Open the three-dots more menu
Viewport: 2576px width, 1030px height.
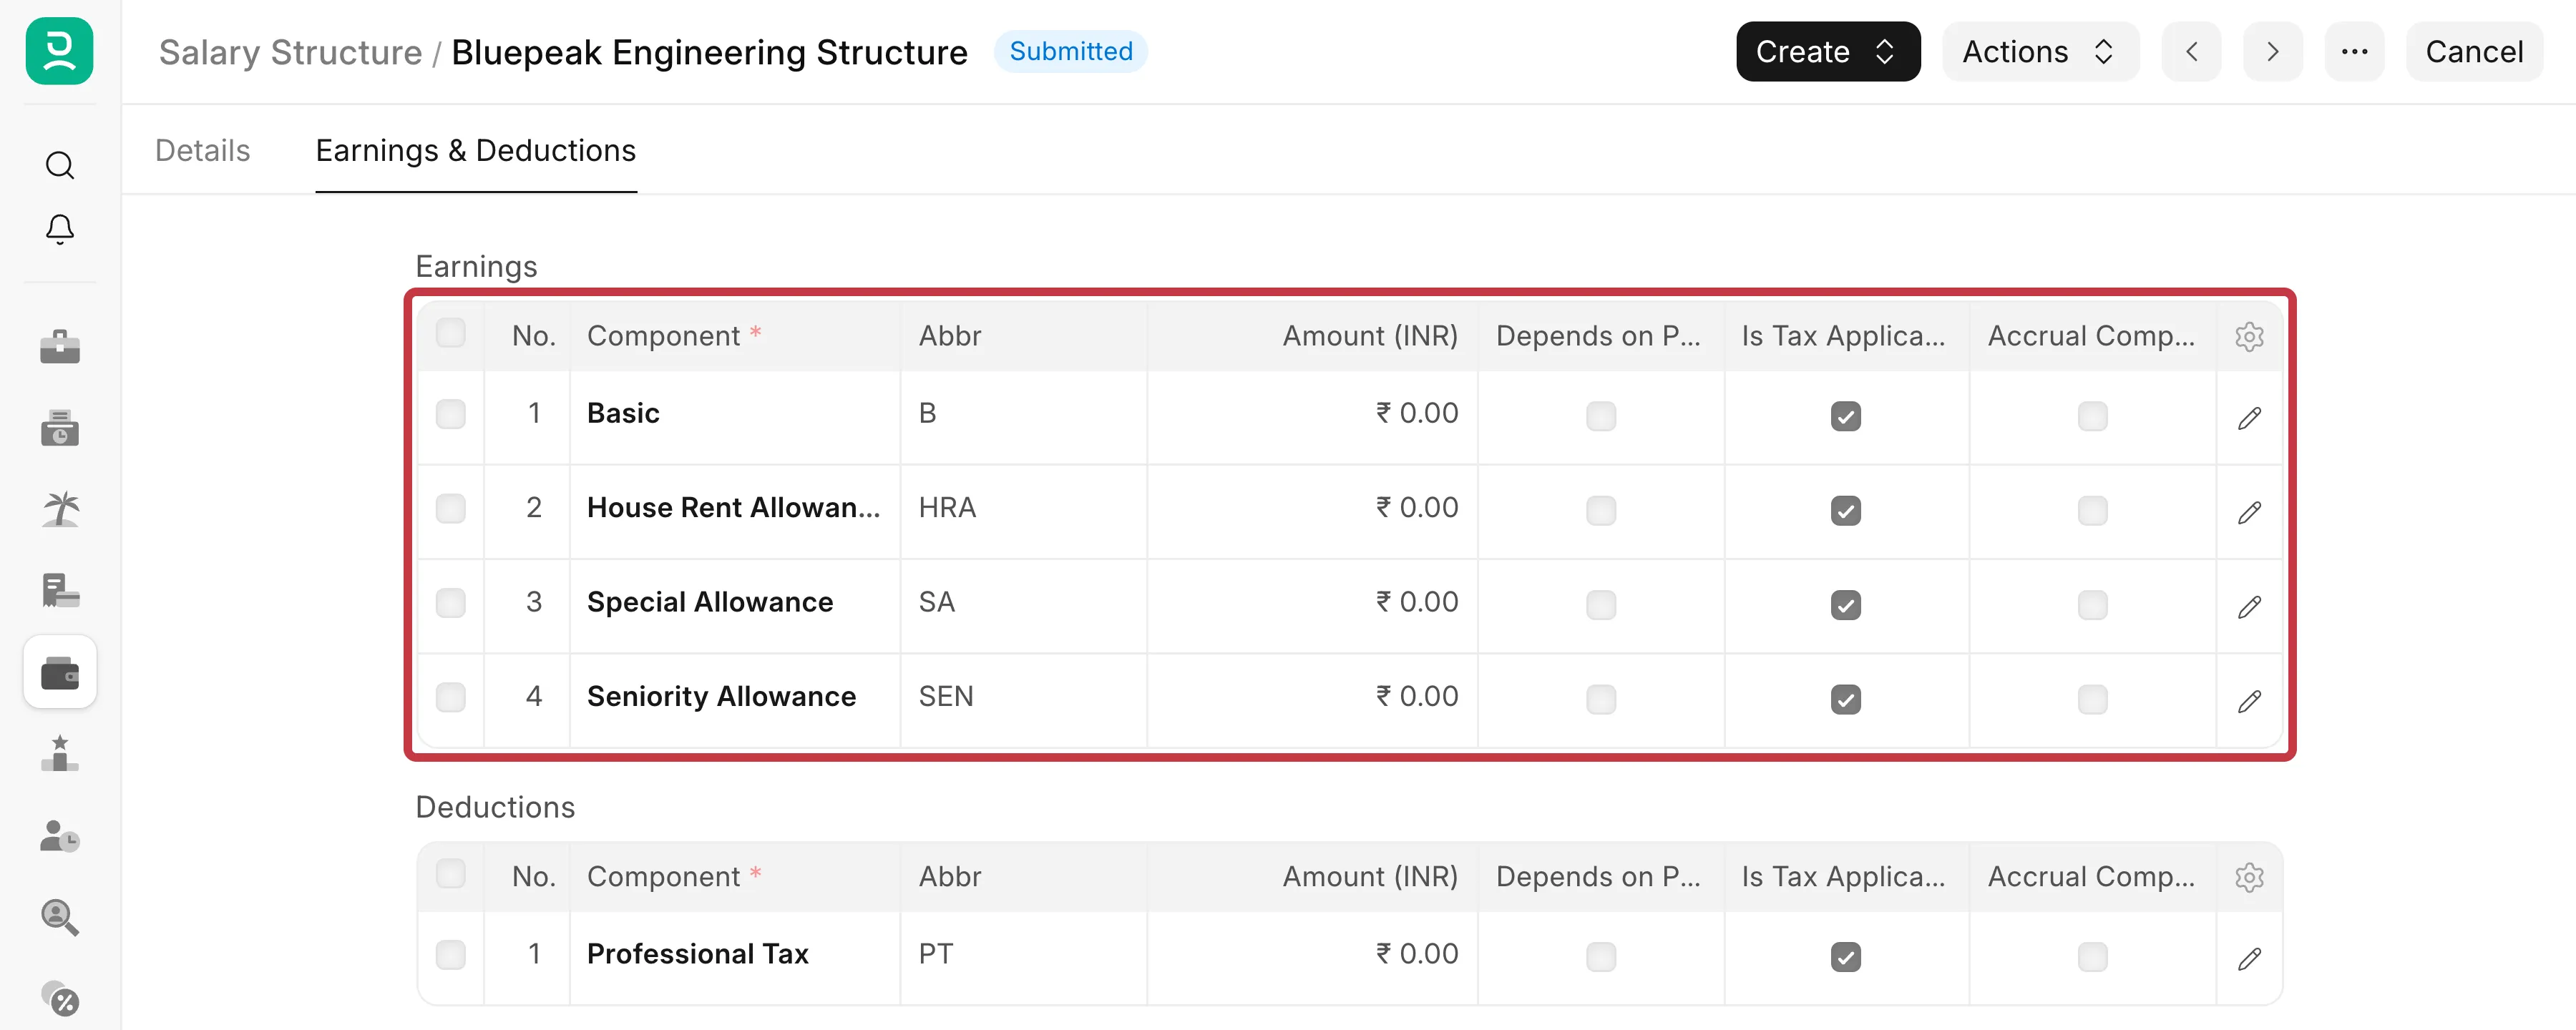point(2354,52)
